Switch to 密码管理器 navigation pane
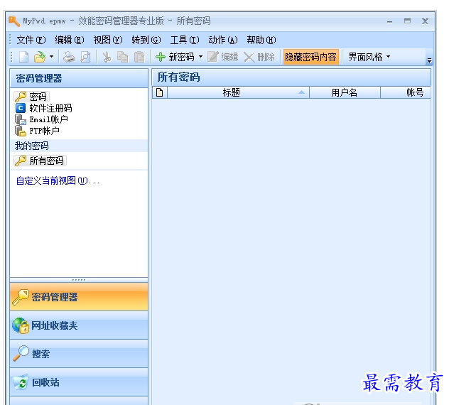This screenshot has height=405, width=449. tap(79, 297)
